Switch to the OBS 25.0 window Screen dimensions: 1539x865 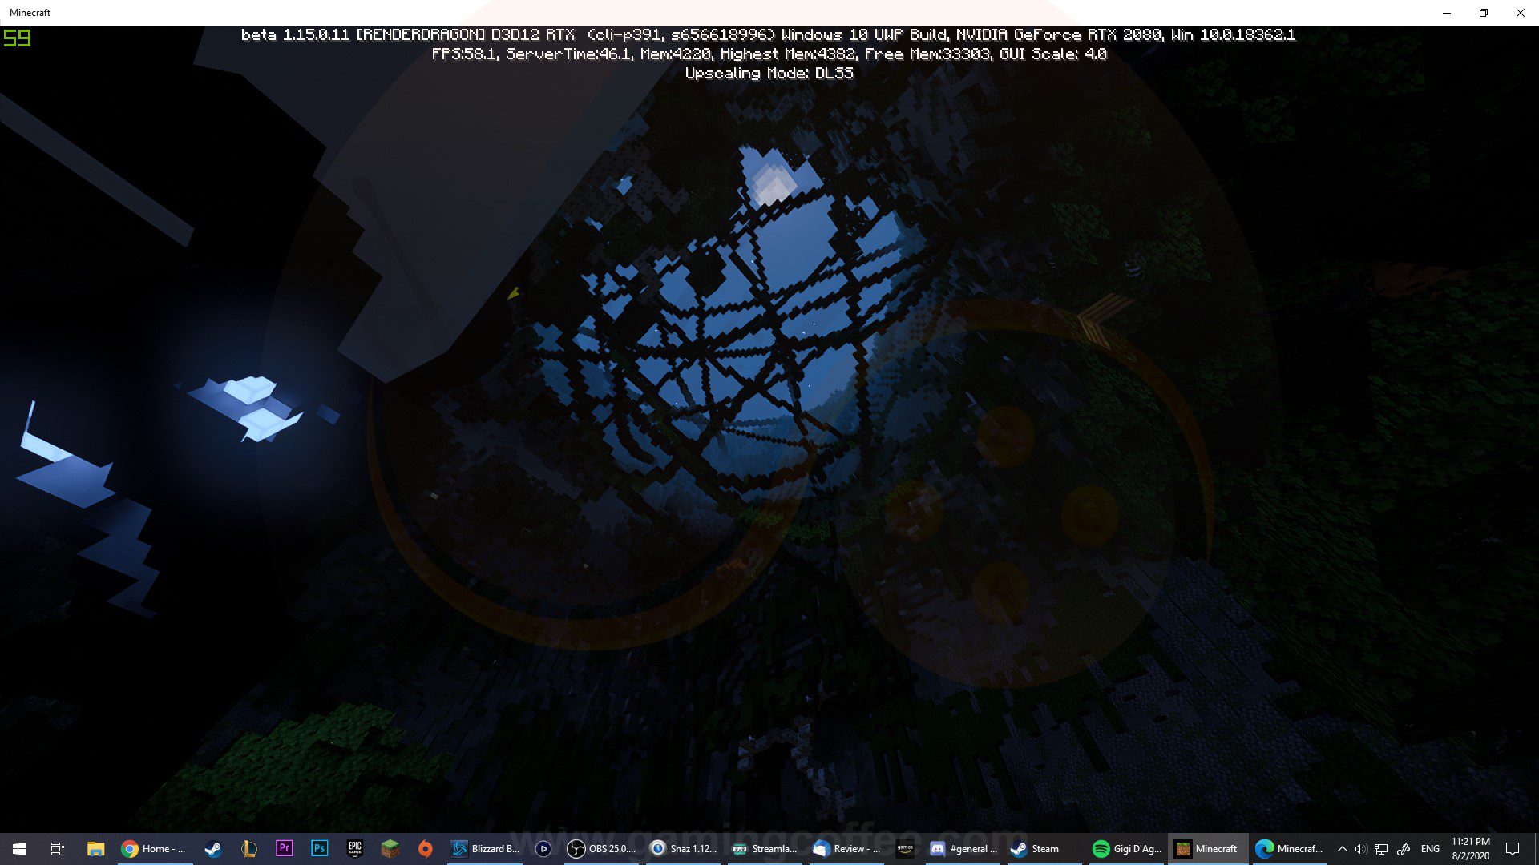pyautogui.click(x=601, y=848)
